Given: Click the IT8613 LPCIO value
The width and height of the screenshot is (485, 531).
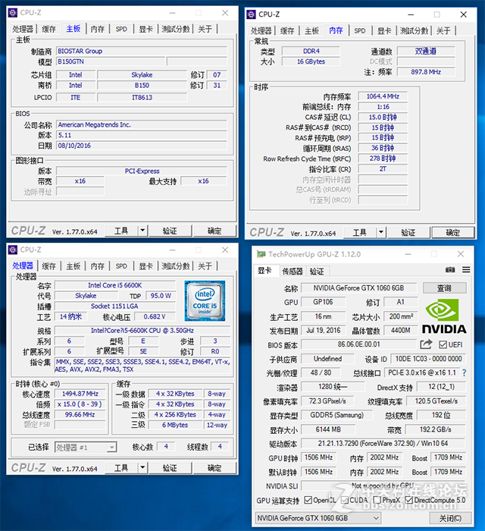Looking at the screenshot, I should point(142,98).
